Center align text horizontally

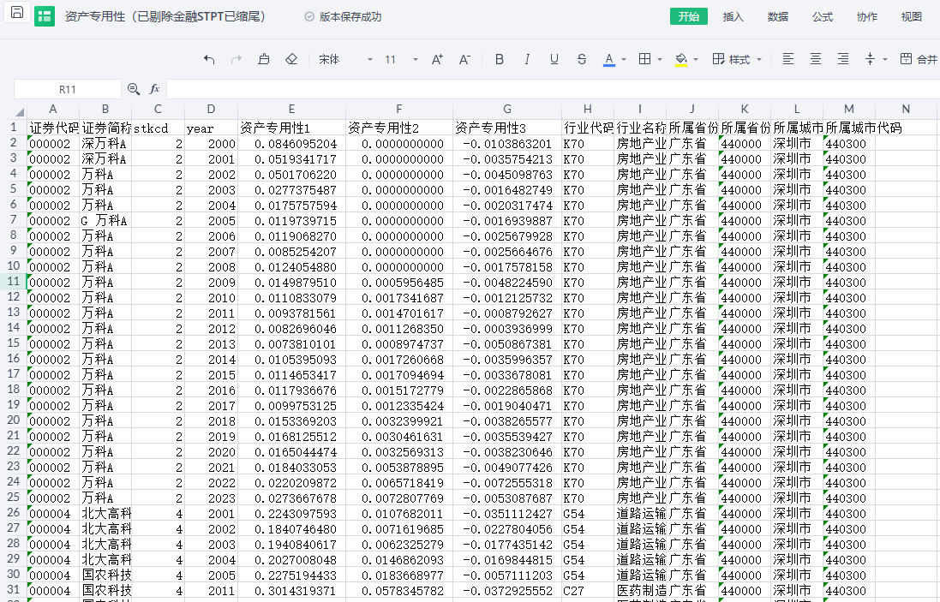(816, 59)
